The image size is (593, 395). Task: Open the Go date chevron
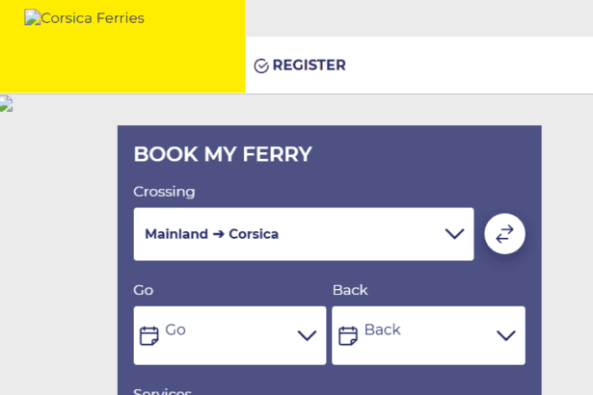(x=307, y=335)
